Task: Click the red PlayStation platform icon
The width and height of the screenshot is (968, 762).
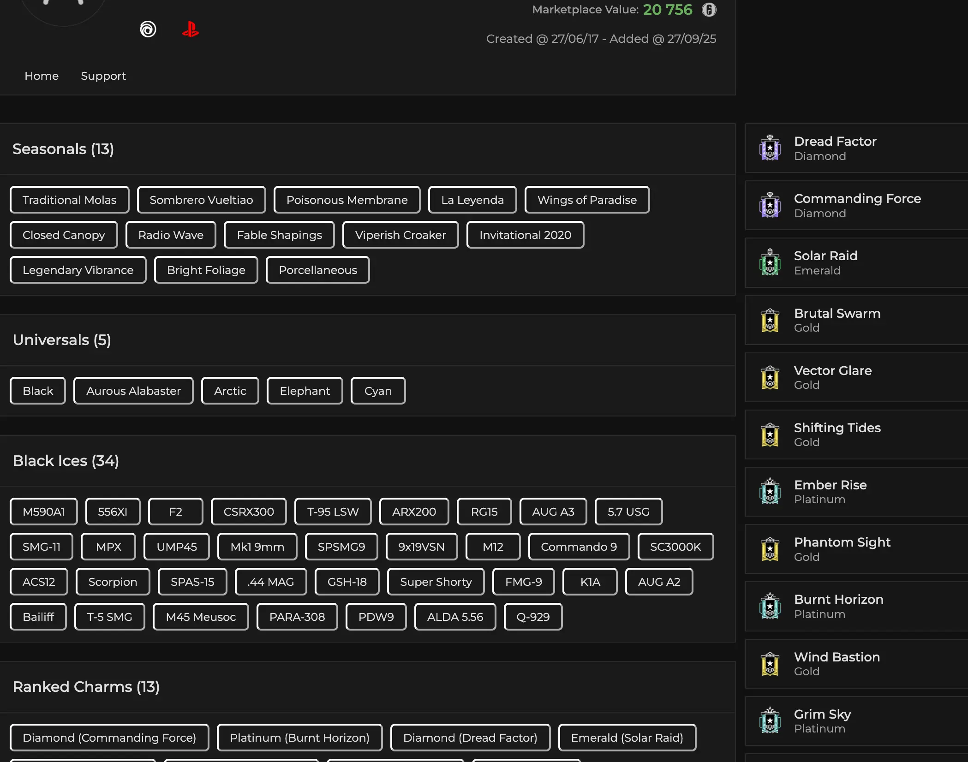Action: tap(190, 30)
